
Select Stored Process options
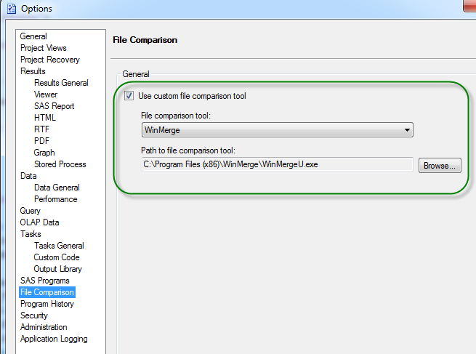60,164
